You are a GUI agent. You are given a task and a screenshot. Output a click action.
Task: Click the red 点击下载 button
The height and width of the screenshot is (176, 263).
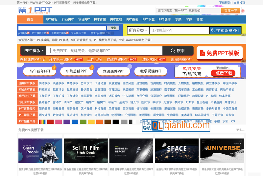224,73
